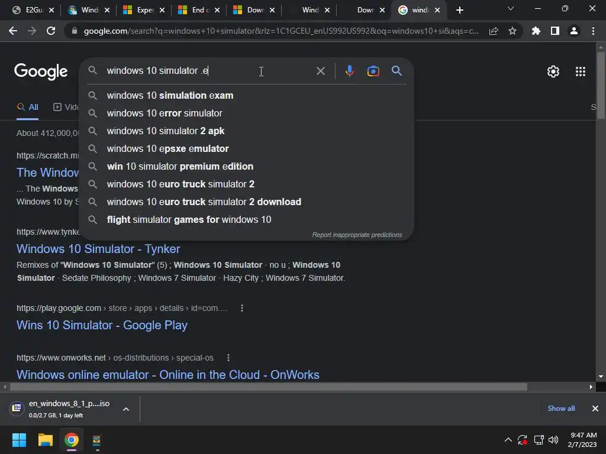Share this page from the address bar
The width and height of the screenshot is (606, 454).
[x=494, y=31]
